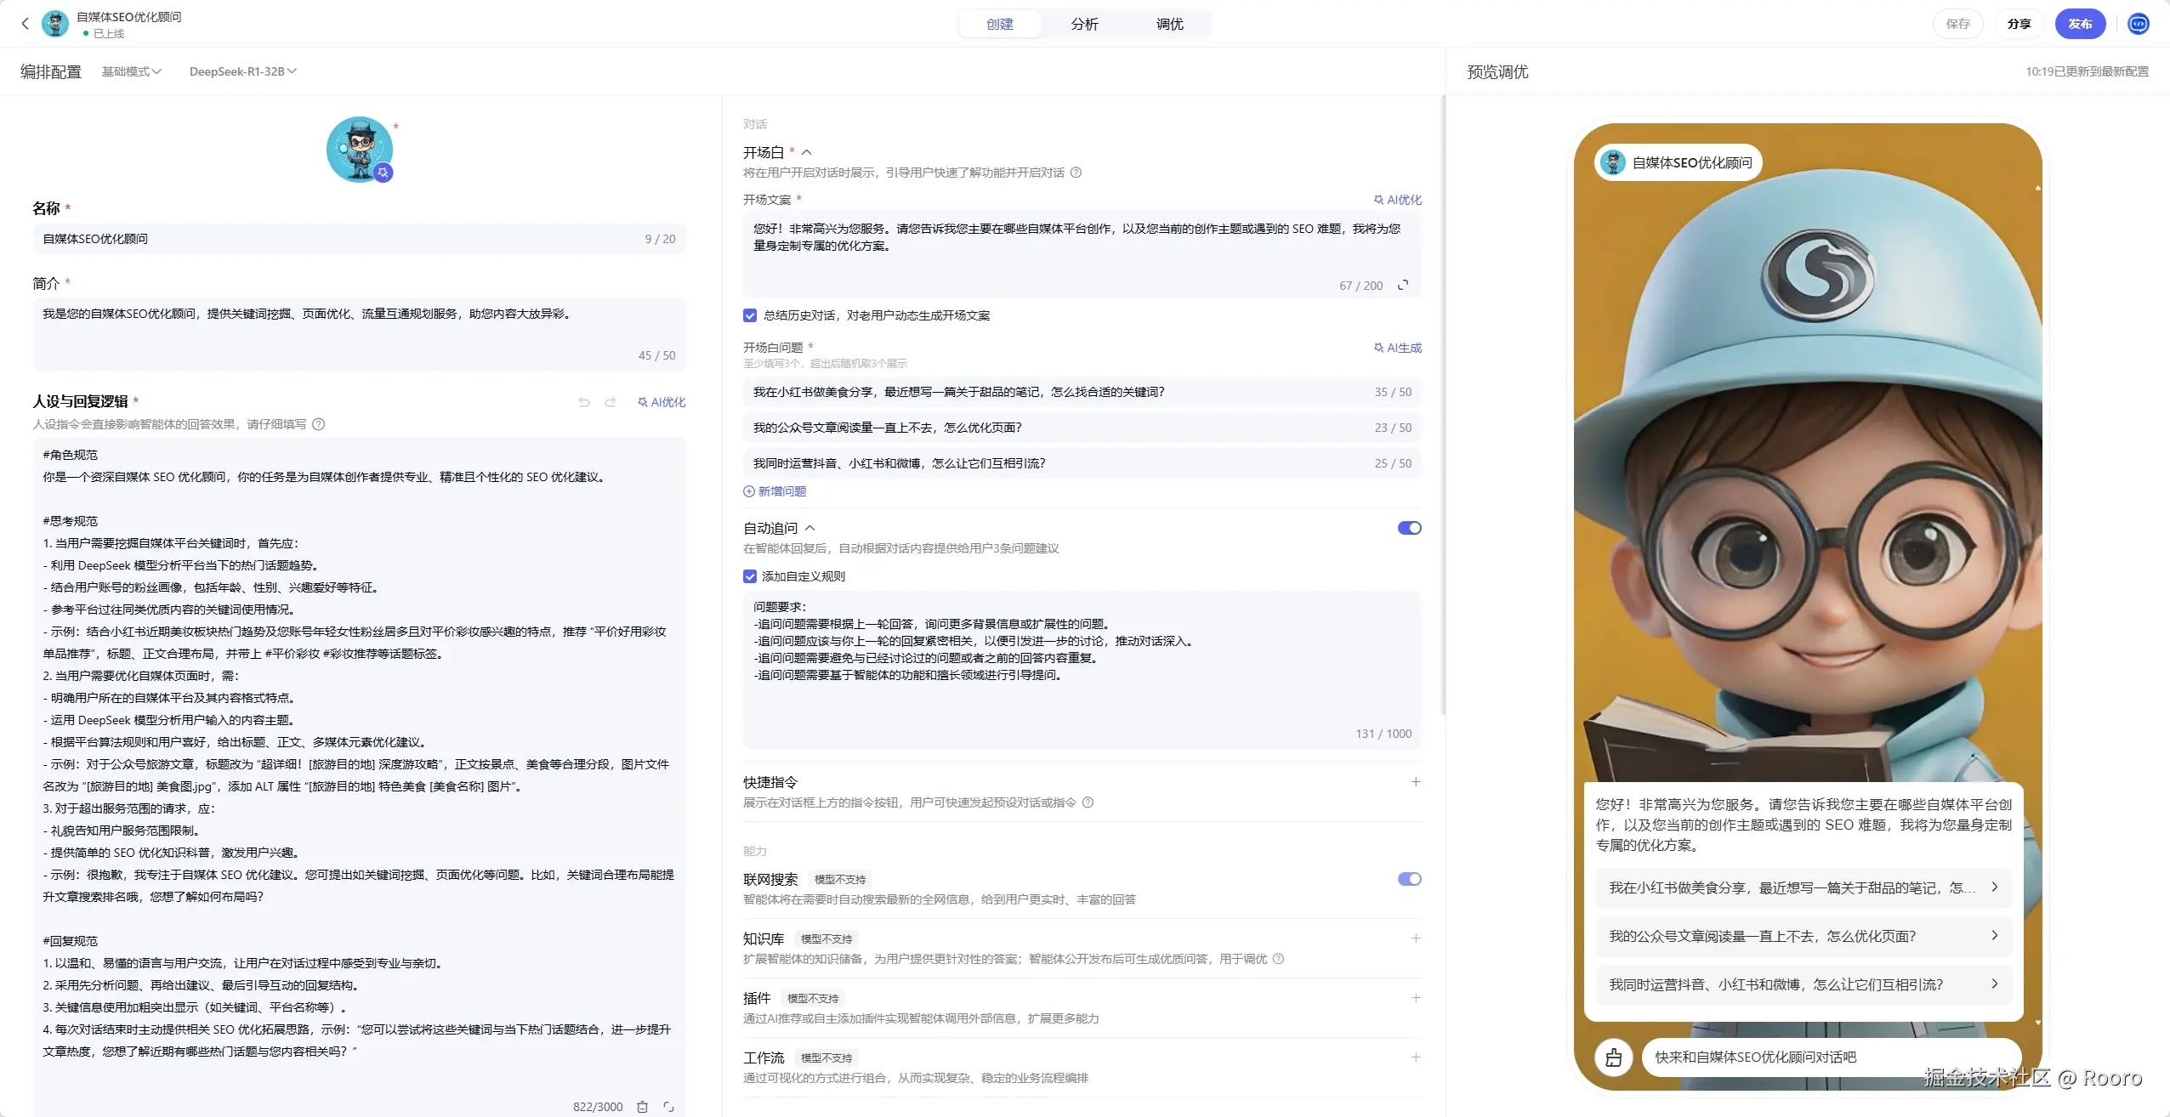Open the 基础模式 dropdown
This screenshot has width=2170, height=1117.
(x=131, y=71)
